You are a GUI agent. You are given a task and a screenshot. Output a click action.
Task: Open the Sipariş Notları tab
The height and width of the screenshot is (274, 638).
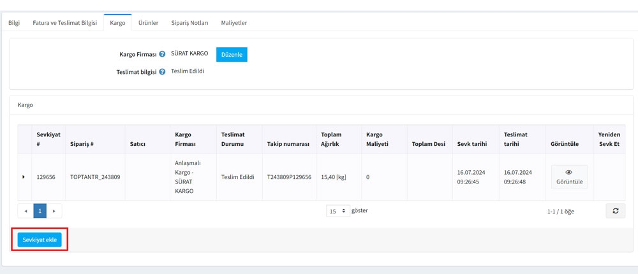(x=189, y=23)
